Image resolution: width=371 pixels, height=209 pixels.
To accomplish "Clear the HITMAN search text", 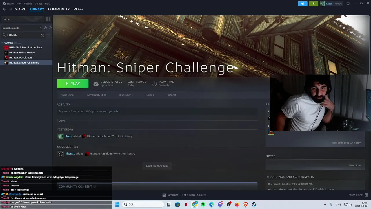I will (x=42, y=35).
